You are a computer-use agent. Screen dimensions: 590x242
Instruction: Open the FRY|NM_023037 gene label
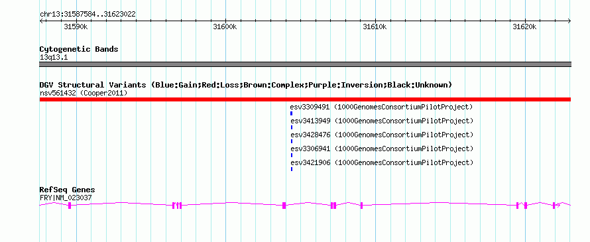point(66,198)
